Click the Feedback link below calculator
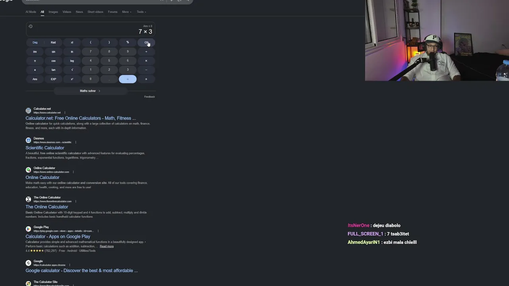This screenshot has height=286, width=509. pos(150,97)
